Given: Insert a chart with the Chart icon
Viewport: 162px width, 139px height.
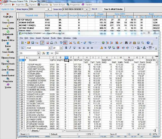Looking at the screenshot, I should point(117,43).
